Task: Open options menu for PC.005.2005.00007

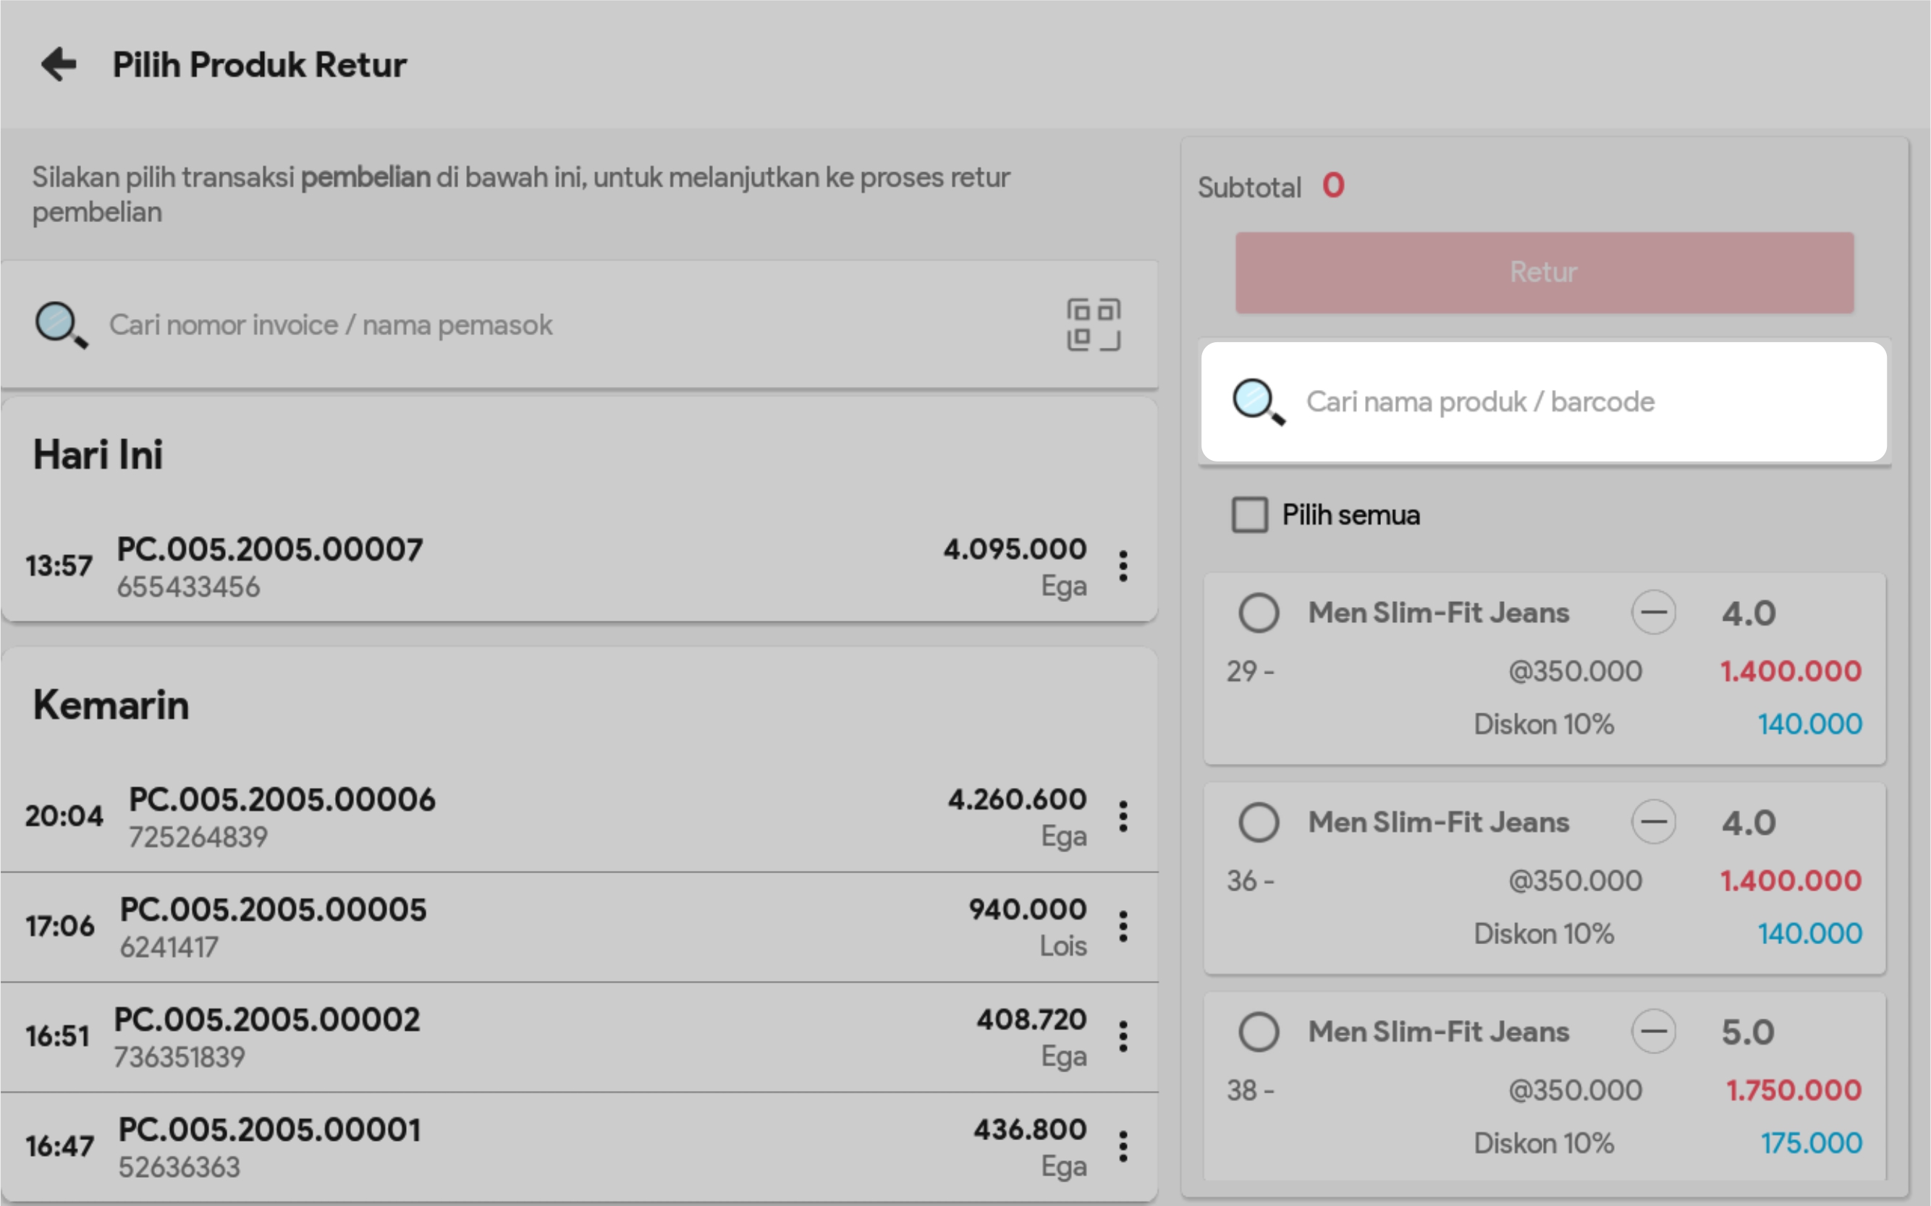Action: point(1123,566)
